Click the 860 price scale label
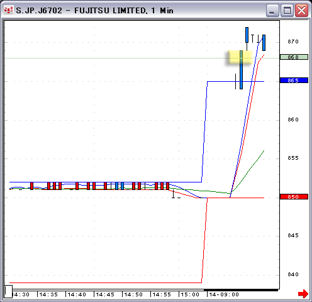312x302 pixels. pos(293,120)
